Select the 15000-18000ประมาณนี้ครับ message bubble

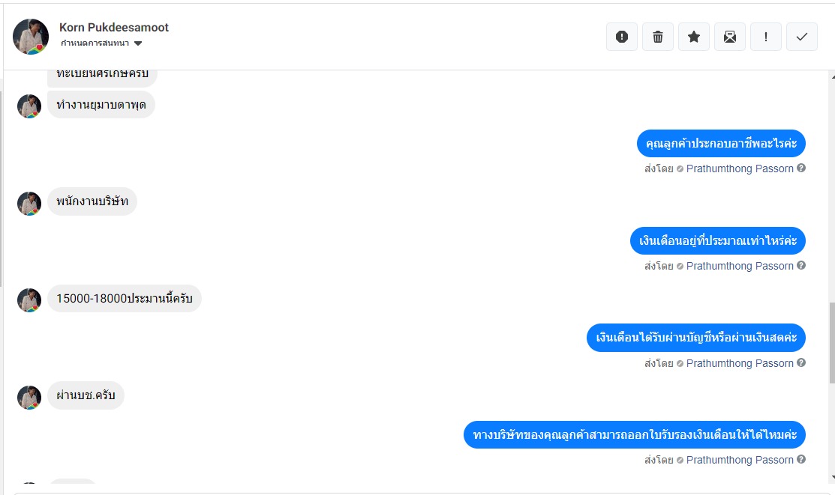[x=124, y=298]
